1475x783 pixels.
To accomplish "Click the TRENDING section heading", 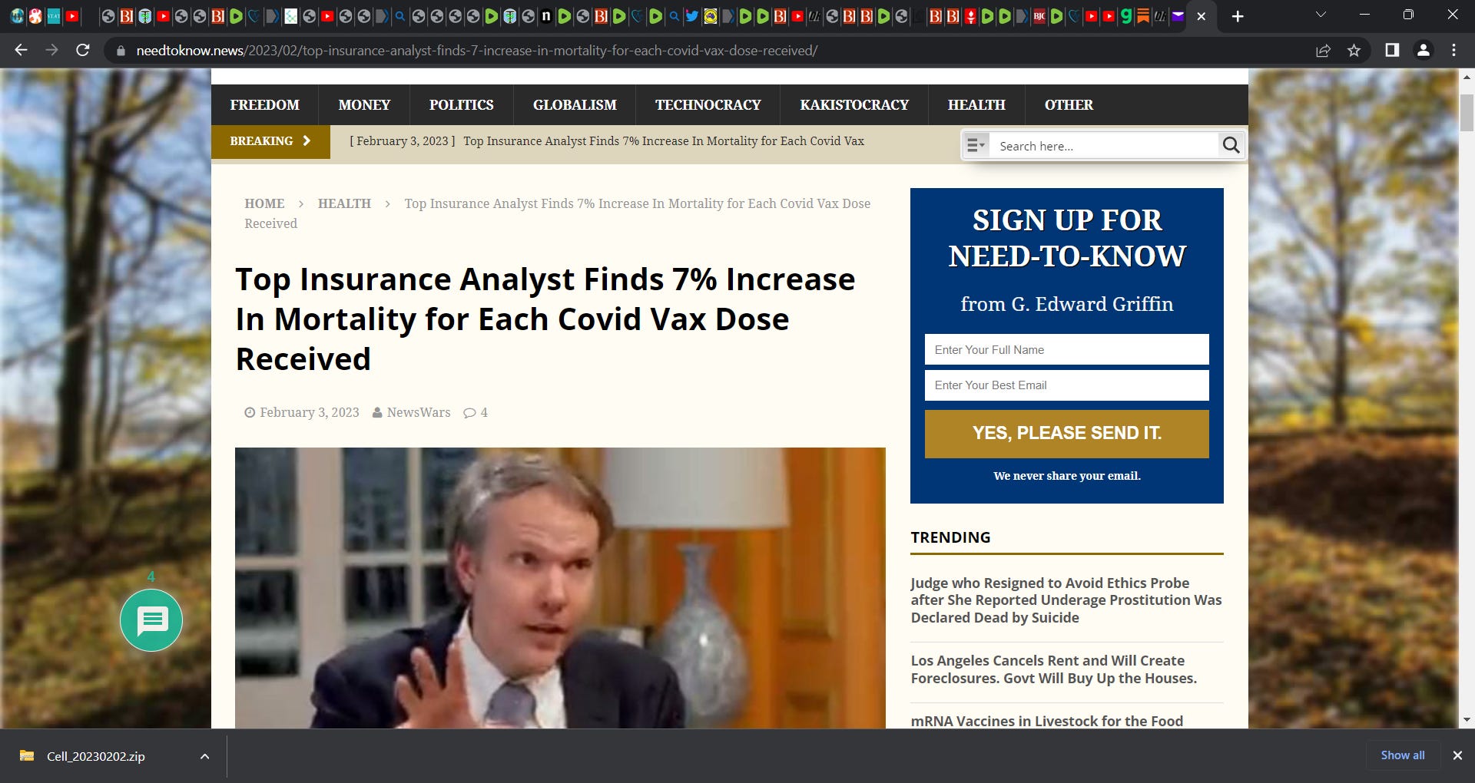I will tap(950, 537).
